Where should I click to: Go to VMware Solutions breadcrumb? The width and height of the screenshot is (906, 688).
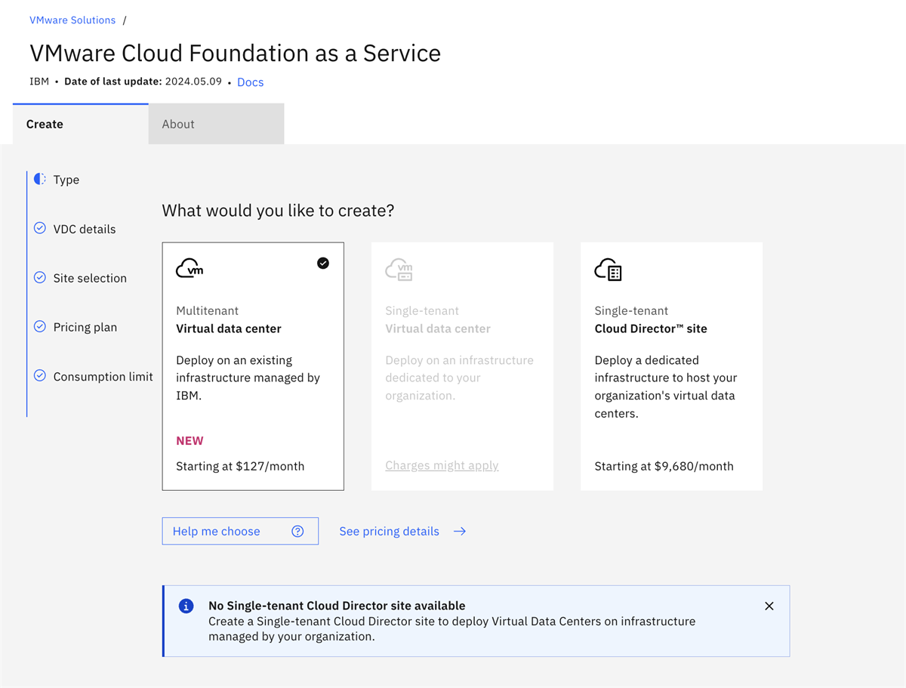pos(72,20)
